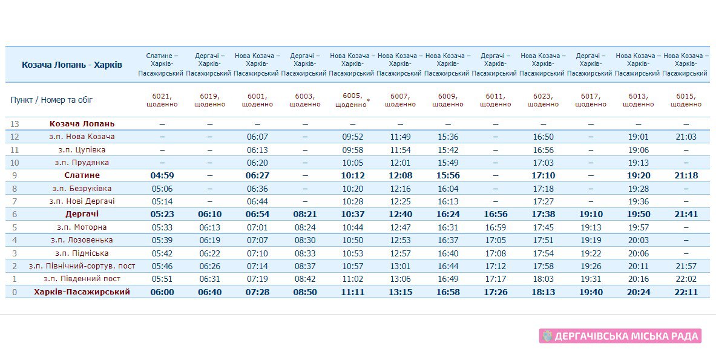Image resolution: width=716 pixels, height=358 pixels.
Task: Select з.п. Північний-сортув. пост stop
Action: click(82, 266)
